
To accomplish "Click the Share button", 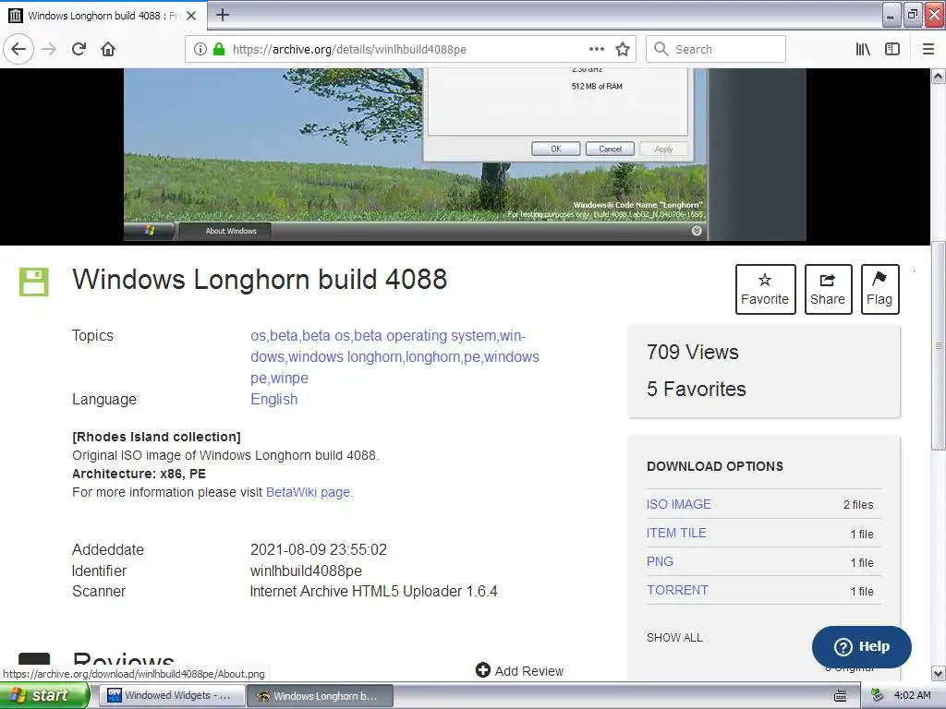I will [828, 289].
